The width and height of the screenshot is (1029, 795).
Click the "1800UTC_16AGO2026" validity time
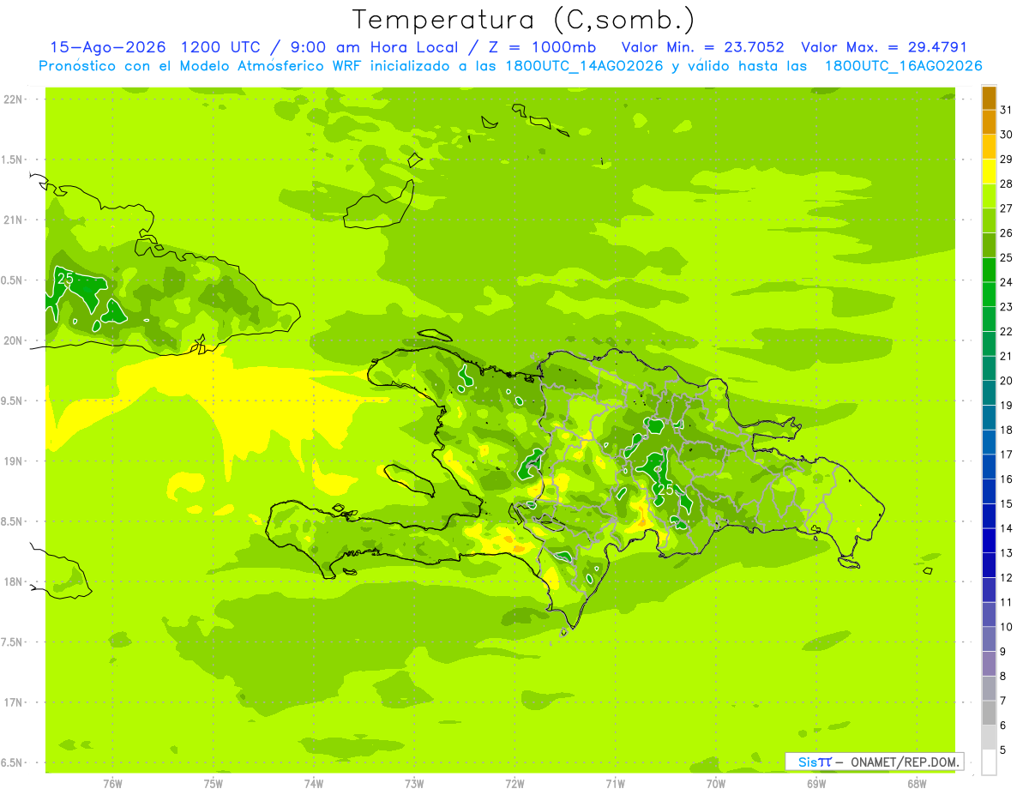[903, 66]
